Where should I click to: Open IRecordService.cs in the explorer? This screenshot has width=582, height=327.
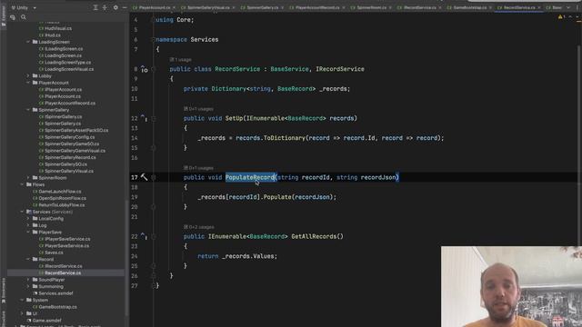click(61, 266)
